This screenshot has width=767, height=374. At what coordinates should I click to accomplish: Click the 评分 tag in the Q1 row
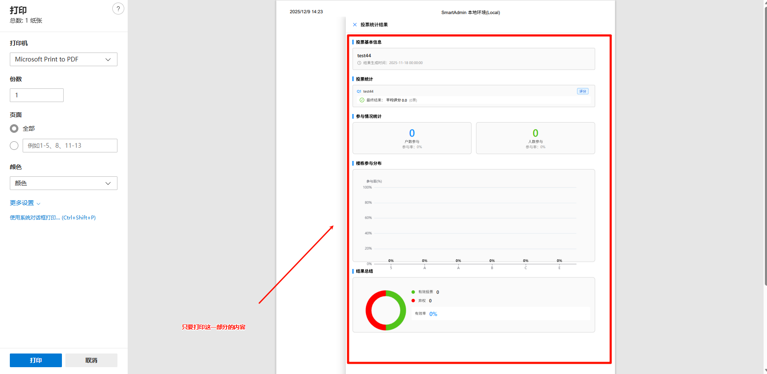[x=583, y=91]
